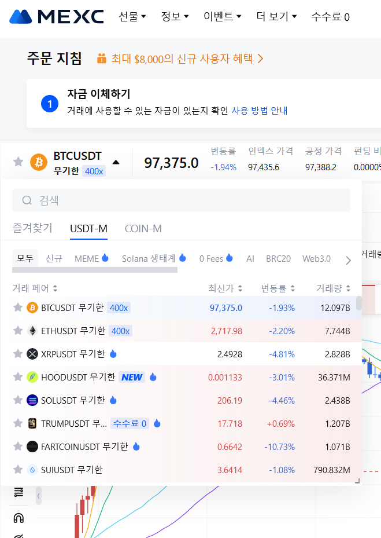Click the Ethereum icon in ETHUSDT row

click(x=32, y=331)
